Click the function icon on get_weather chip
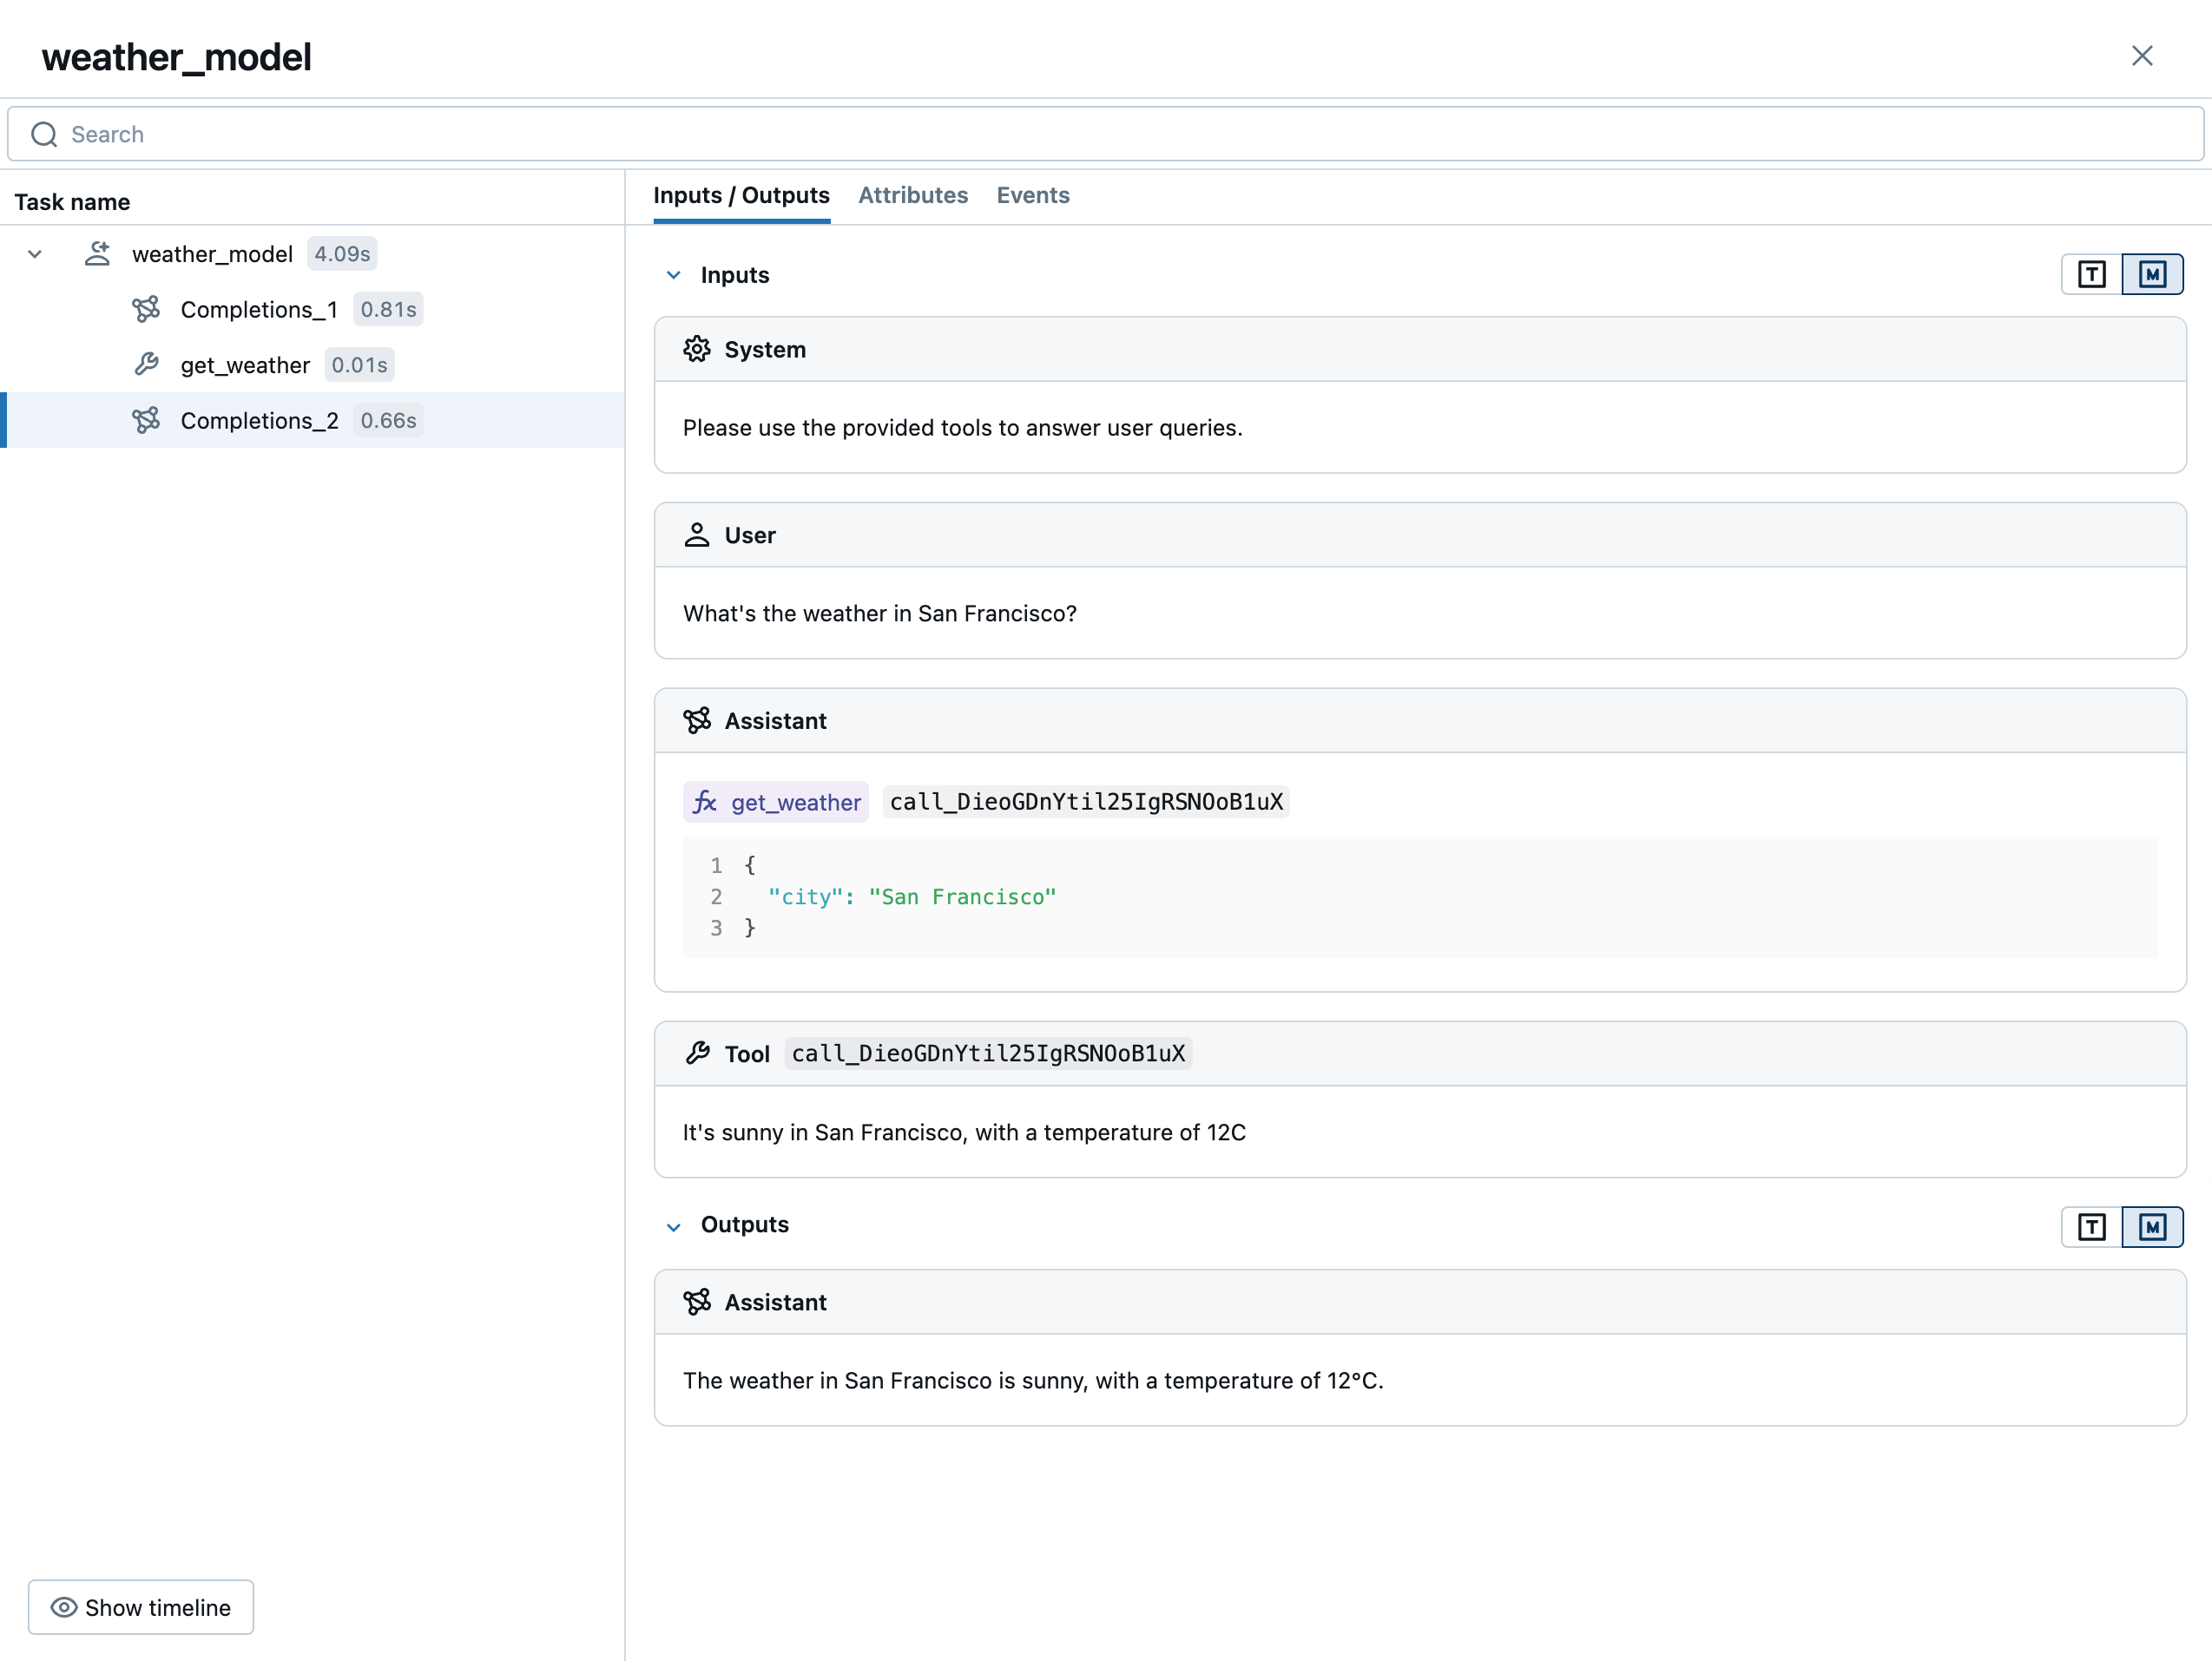2212x1661 pixels. 705,802
